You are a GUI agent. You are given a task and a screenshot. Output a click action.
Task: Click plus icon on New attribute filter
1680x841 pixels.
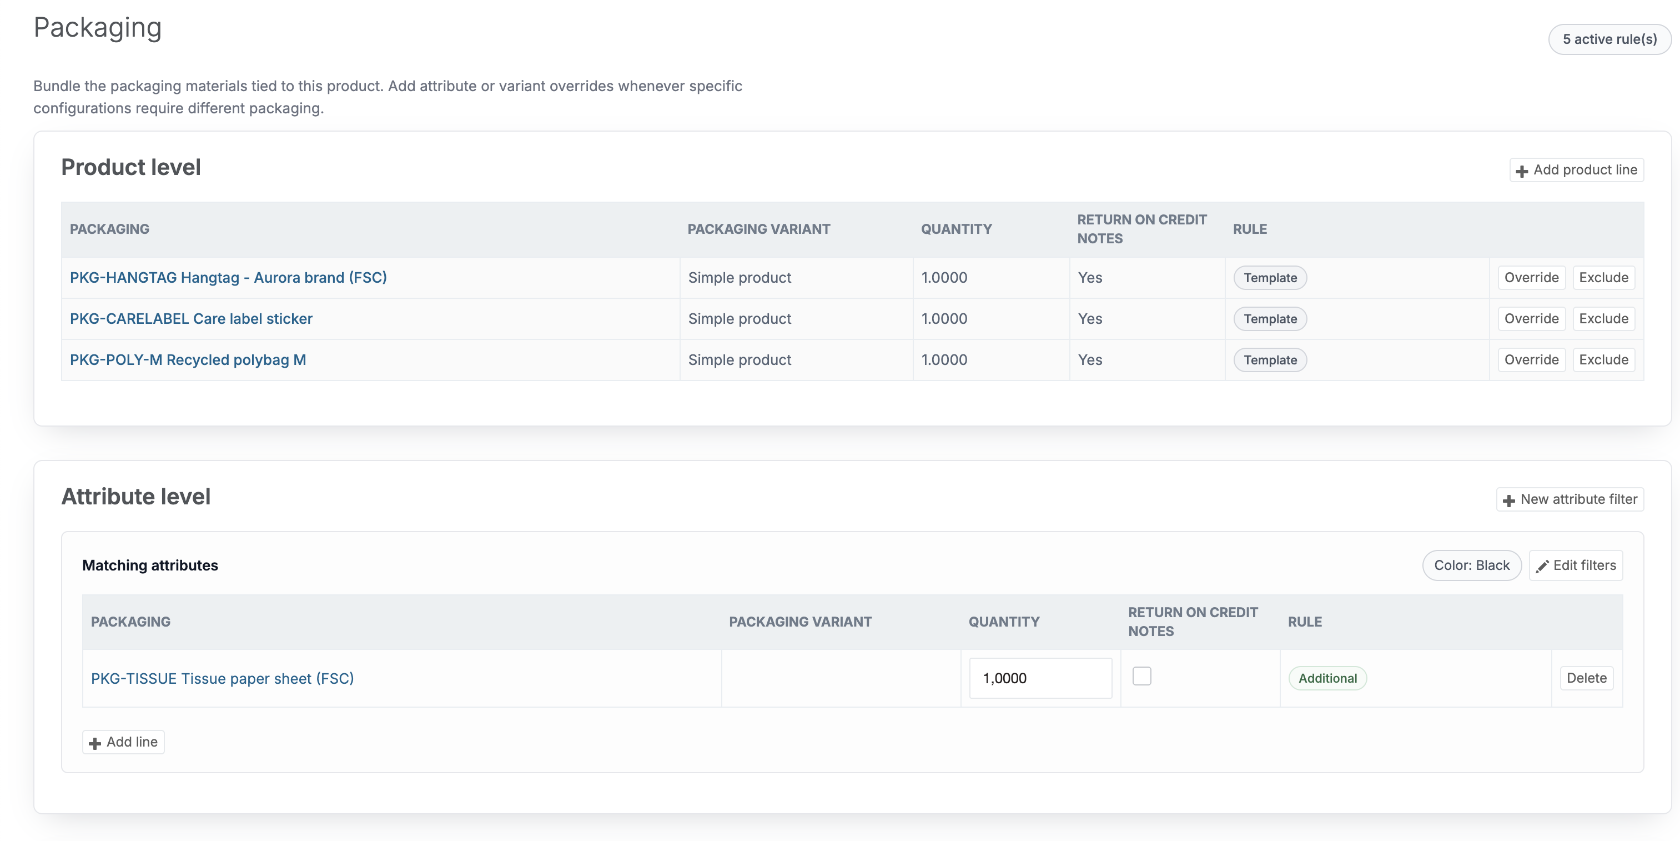coord(1508,500)
